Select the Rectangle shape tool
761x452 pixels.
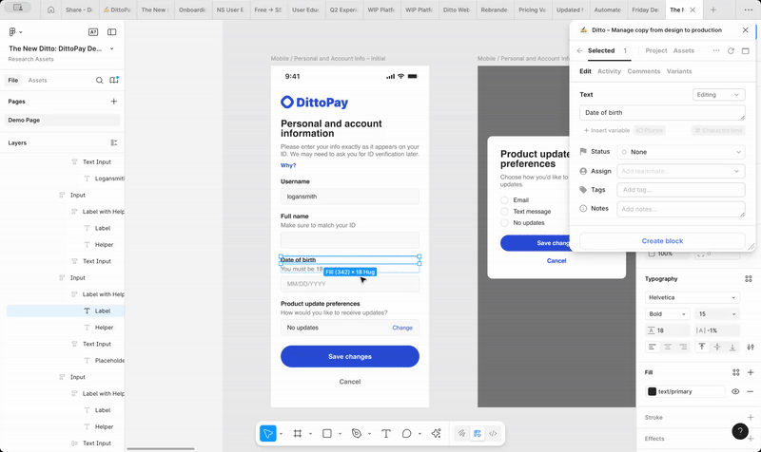click(x=327, y=433)
